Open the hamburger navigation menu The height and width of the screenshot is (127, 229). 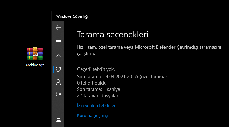tap(58, 42)
